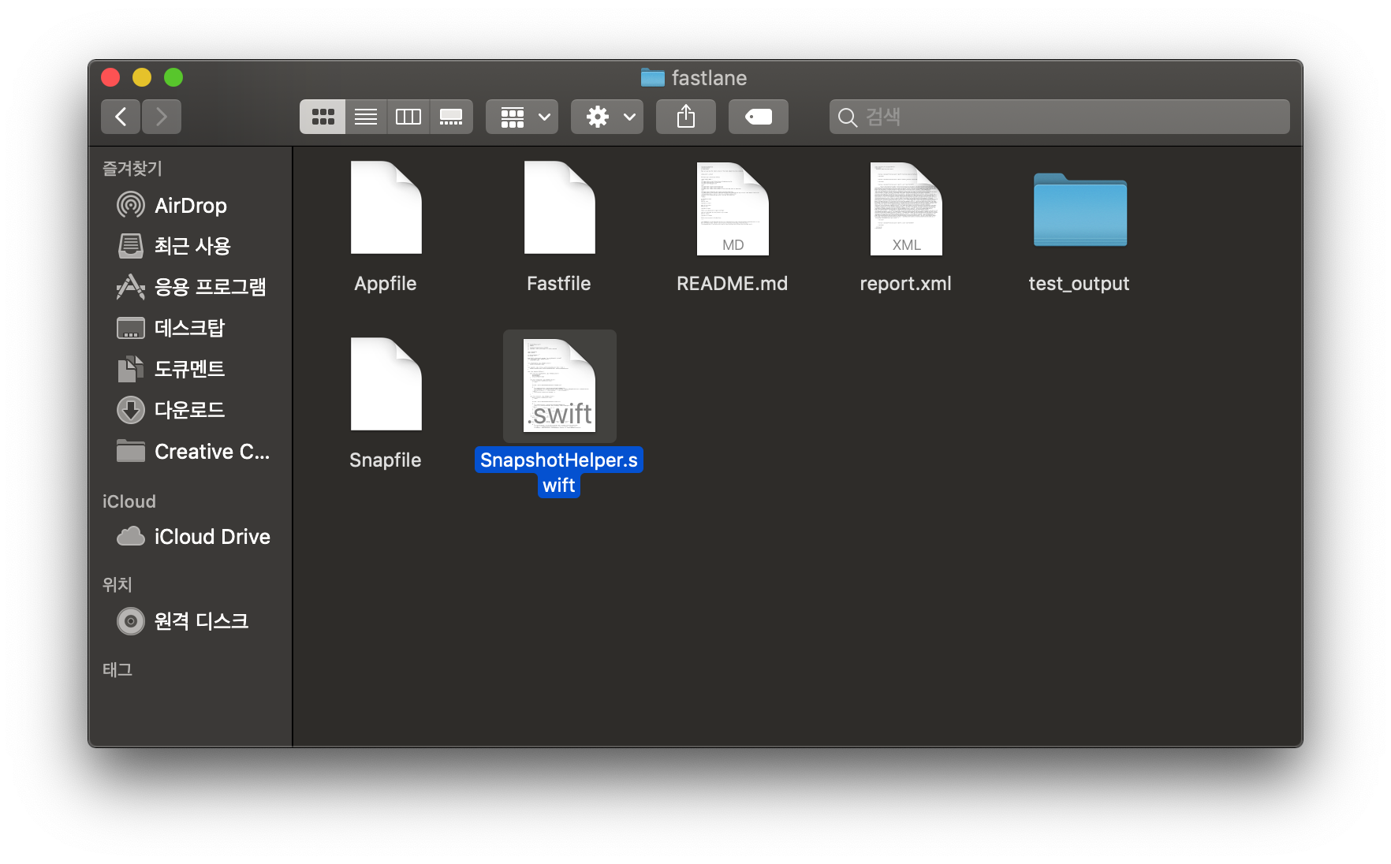The height and width of the screenshot is (864, 1391).
Task: Click the 위치 section header
Action: tap(117, 585)
